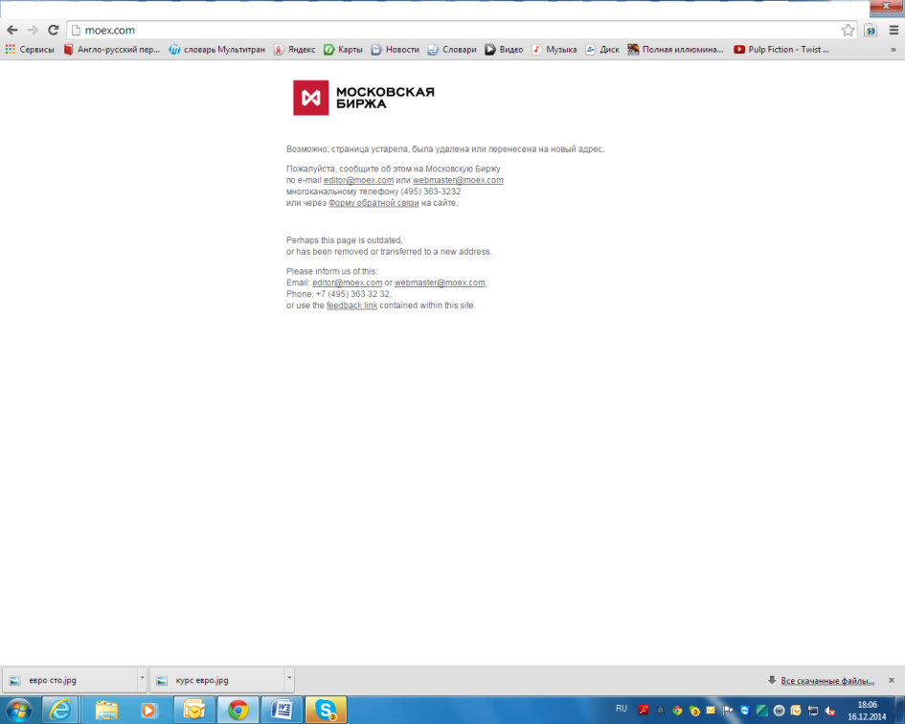Reload the moex.com page
Image resolution: width=905 pixels, height=724 pixels.
53,30
